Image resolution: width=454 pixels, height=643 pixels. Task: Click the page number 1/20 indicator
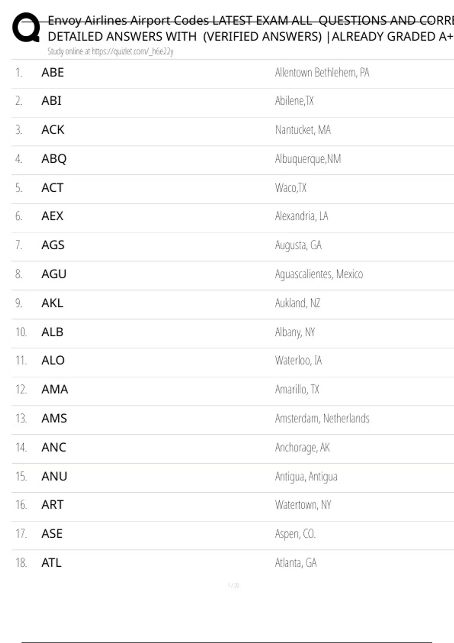[233, 585]
